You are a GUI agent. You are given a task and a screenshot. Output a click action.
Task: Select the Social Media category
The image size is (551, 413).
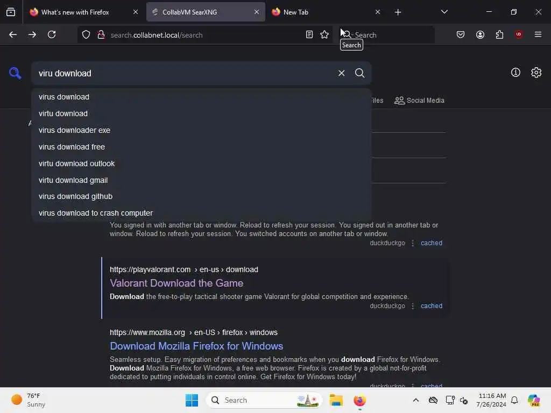(419, 101)
